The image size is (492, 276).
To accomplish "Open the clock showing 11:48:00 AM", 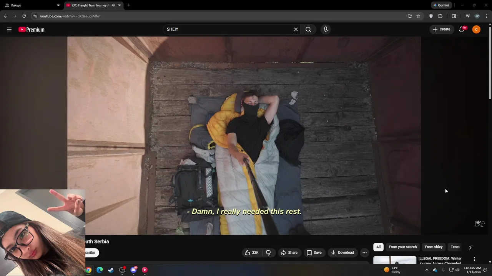I will [472, 270].
